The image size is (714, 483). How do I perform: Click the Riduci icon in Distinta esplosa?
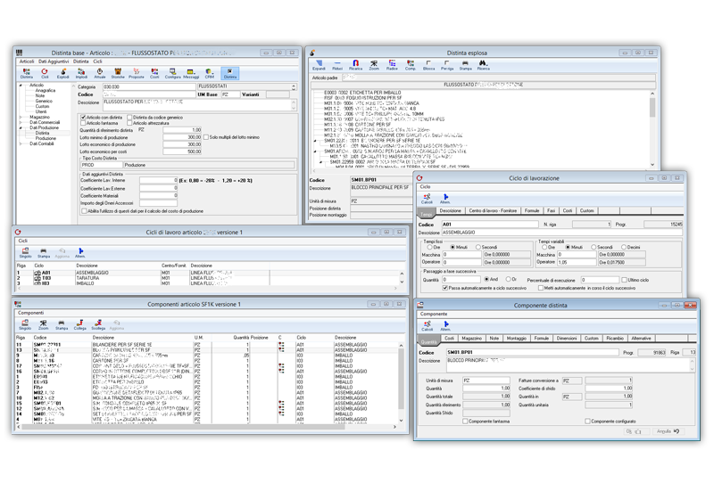tap(337, 65)
